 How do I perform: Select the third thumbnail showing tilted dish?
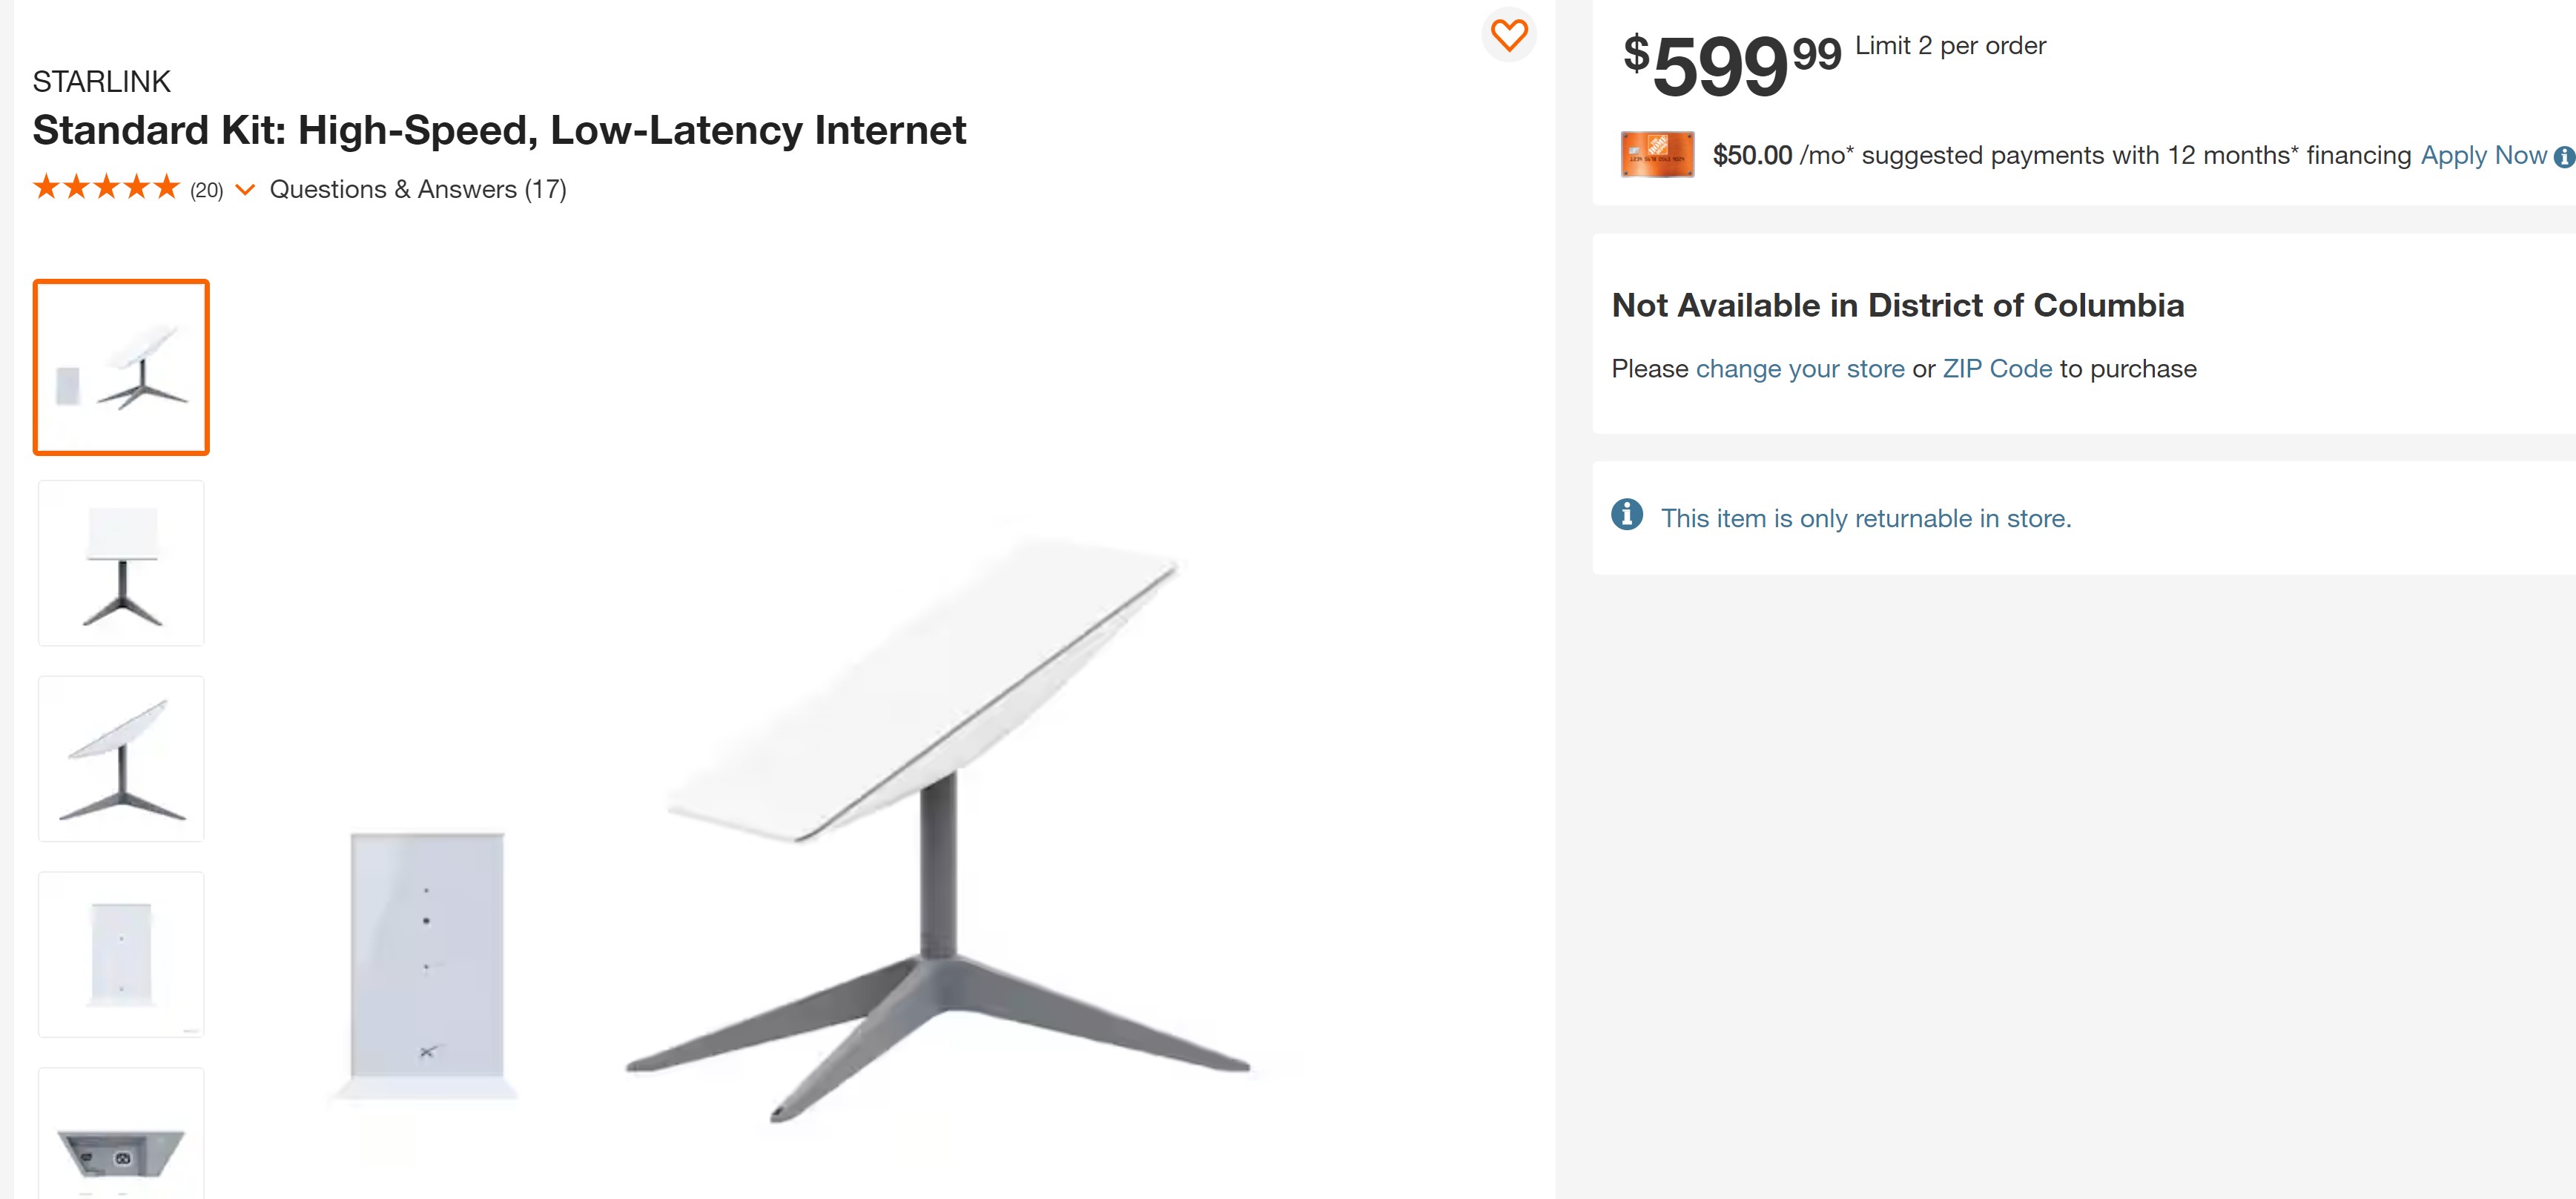[x=121, y=758]
